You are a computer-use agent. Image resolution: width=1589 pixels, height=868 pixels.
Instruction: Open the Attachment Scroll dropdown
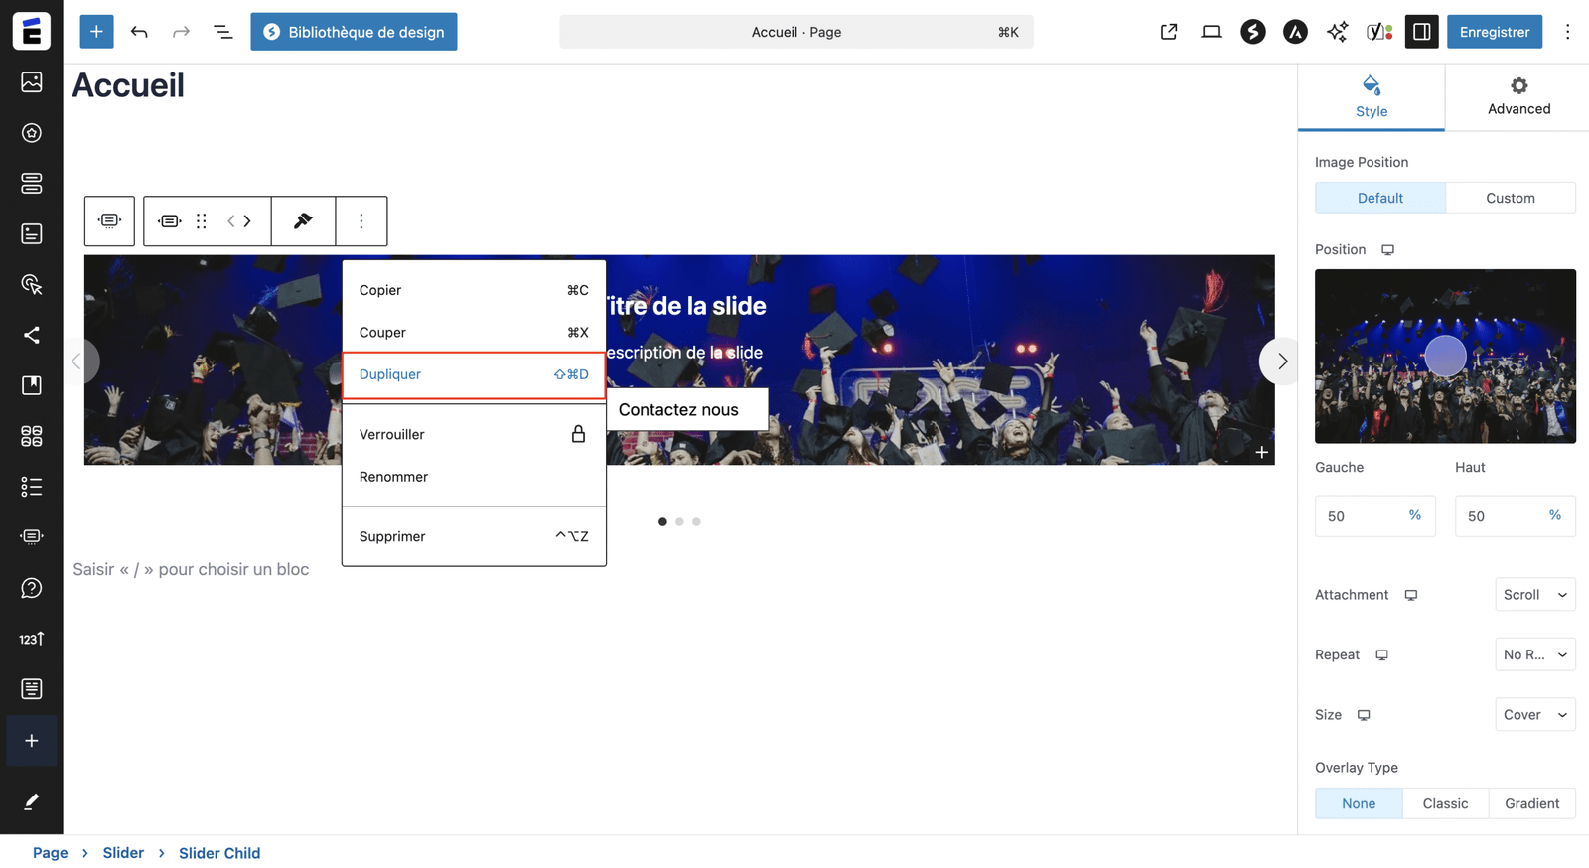coord(1534,595)
